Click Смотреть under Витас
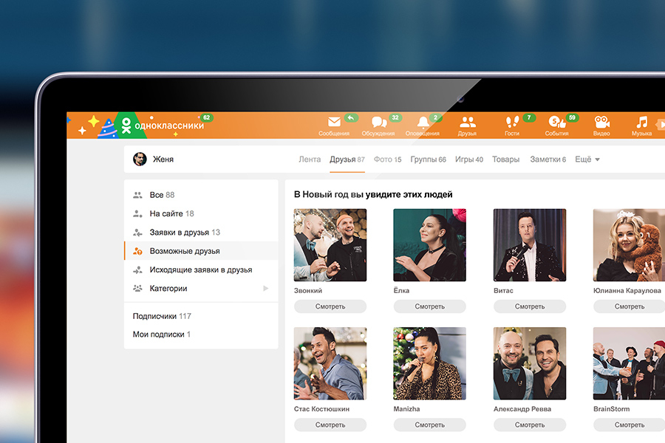The image size is (665, 443). pyautogui.click(x=530, y=306)
